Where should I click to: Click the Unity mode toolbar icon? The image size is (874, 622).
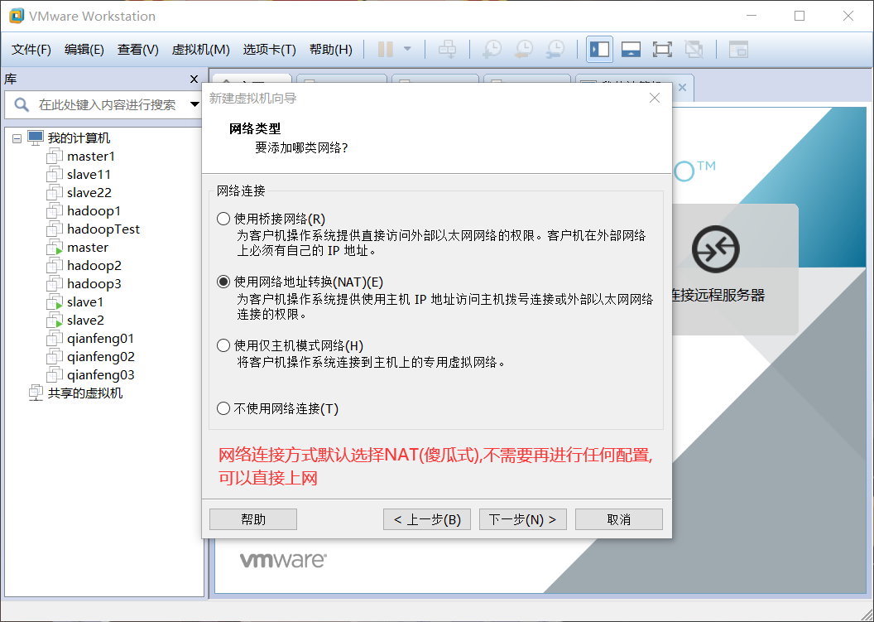pos(694,49)
